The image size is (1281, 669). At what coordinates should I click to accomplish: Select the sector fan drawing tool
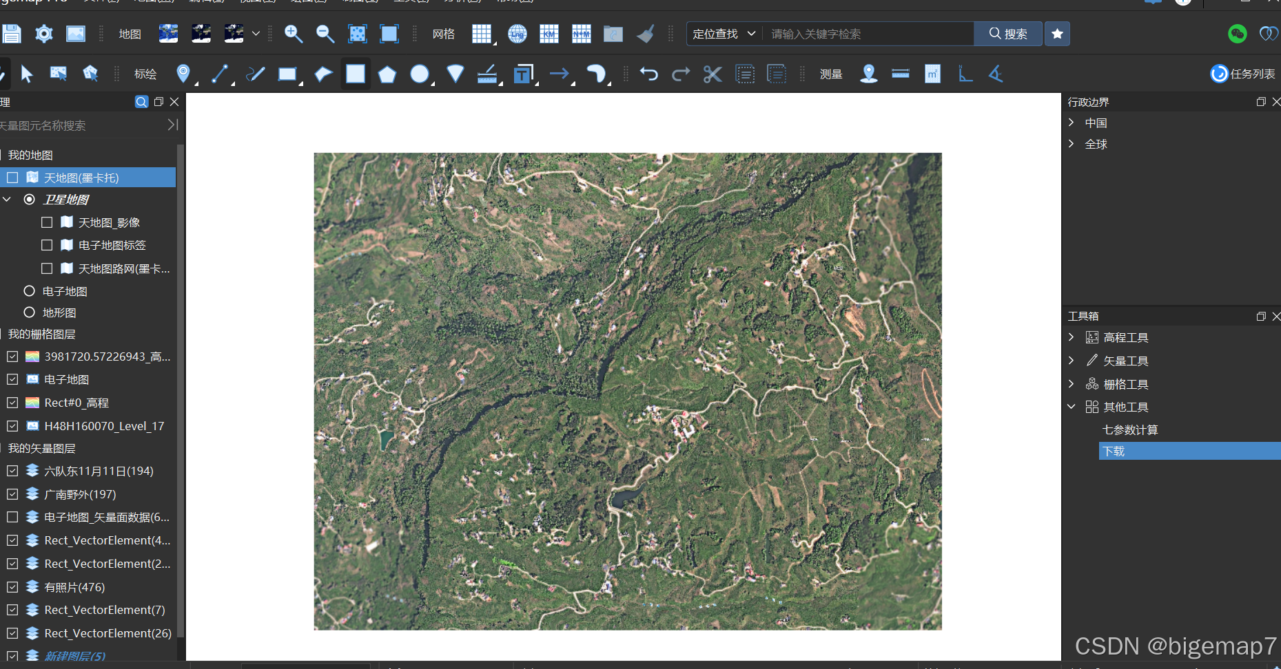pos(455,74)
